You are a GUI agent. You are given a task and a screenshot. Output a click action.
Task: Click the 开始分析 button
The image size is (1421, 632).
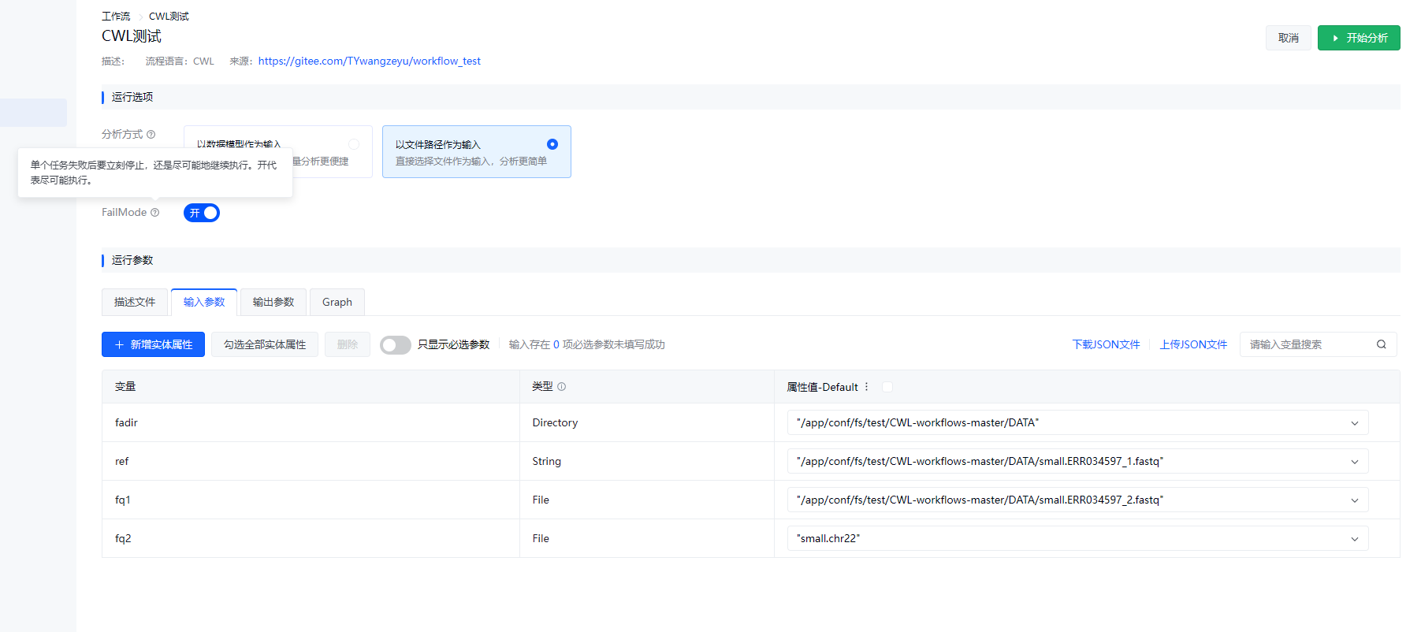pos(1359,38)
